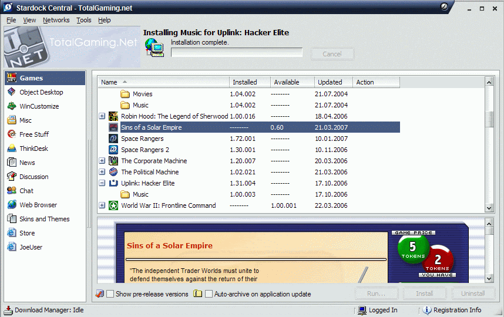Viewport: 504px width, 317px height.
Task: Expand World War II: Frontline Command
Action: [x=102, y=205]
